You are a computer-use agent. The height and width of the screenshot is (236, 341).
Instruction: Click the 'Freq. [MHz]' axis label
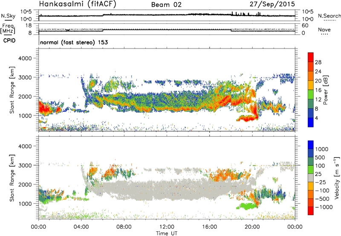click(x=8, y=29)
